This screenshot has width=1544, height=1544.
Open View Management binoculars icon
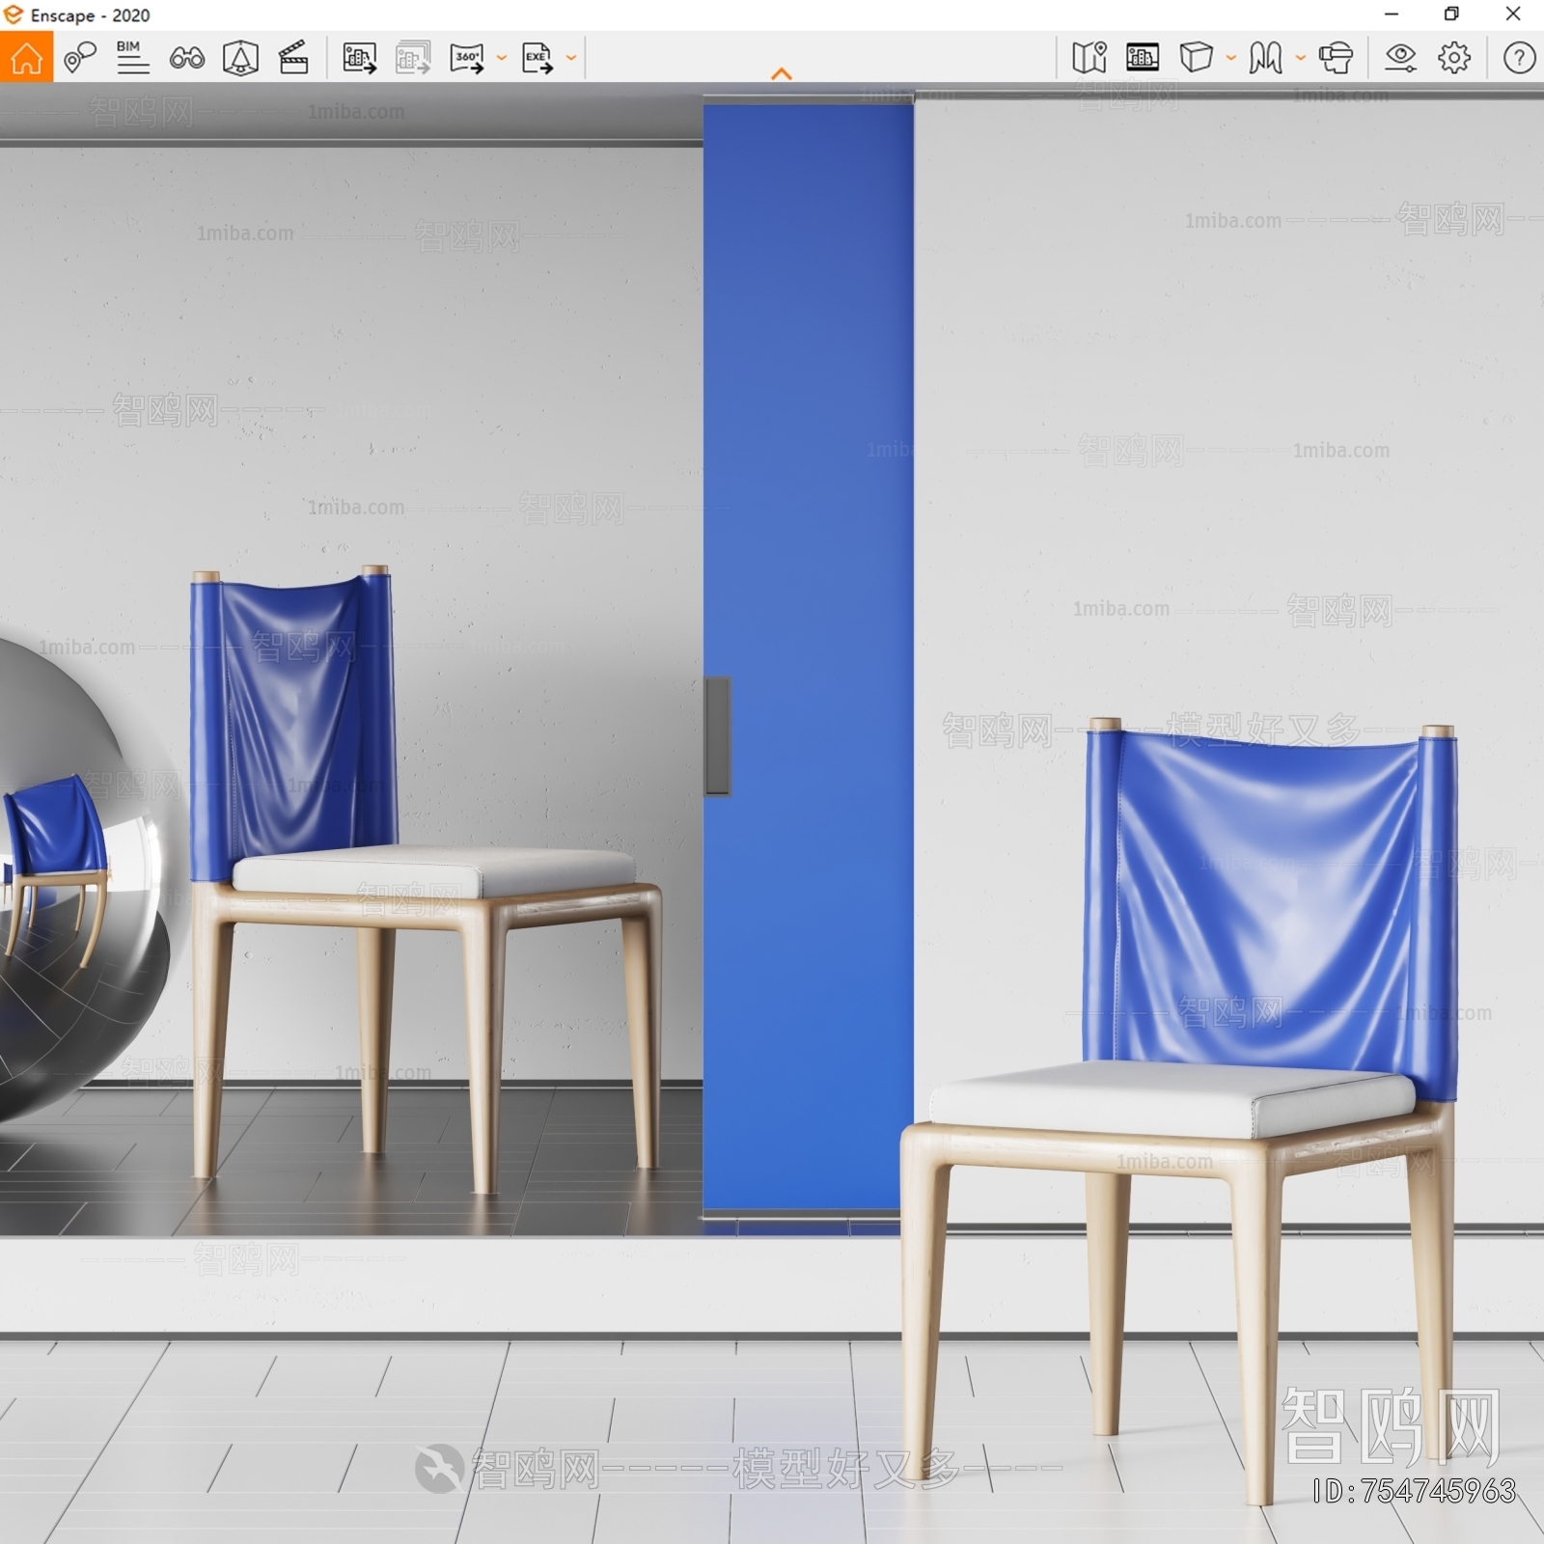(186, 58)
